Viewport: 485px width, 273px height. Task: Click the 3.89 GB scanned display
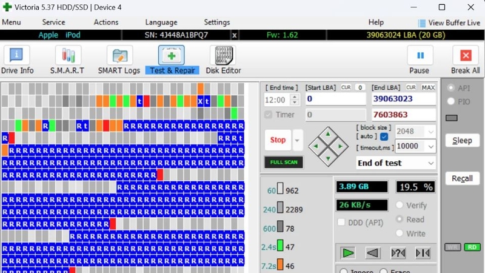click(x=362, y=187)
